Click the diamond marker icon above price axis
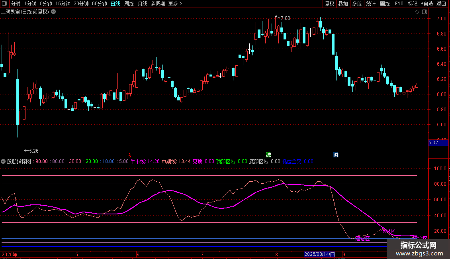The image size is (450, 259). tap(417, 12)
